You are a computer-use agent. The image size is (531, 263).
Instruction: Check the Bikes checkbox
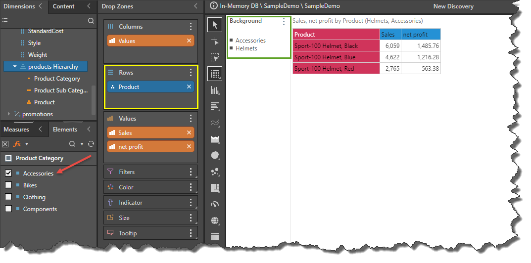pyautogui.click(x=8, y=185)
